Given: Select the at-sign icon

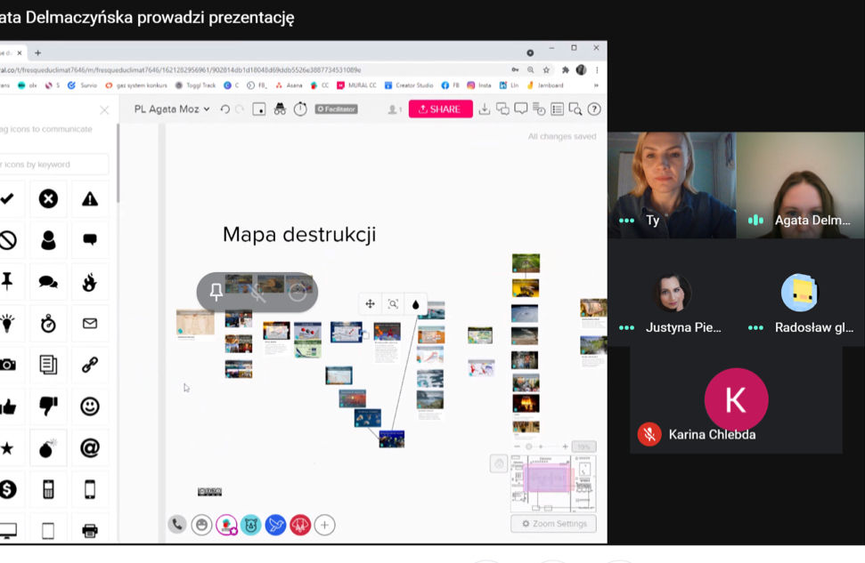Looking at the screenshot, I should tap(90, 448).
